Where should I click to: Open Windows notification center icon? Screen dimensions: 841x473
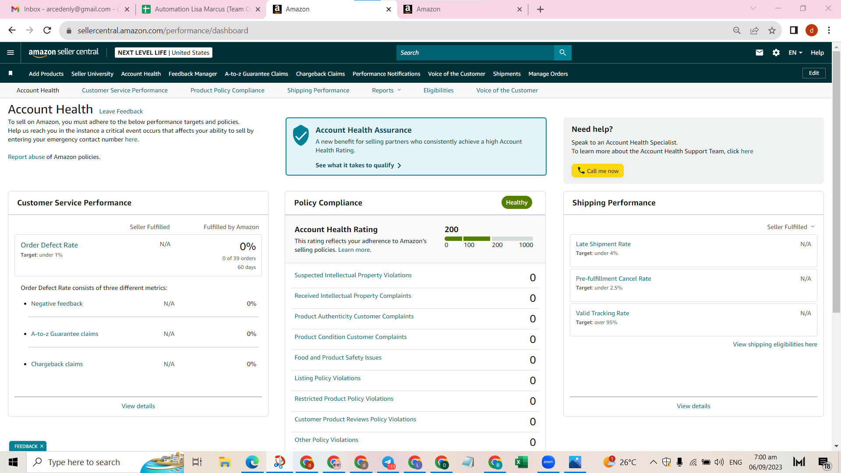click(x=824, y=462)
